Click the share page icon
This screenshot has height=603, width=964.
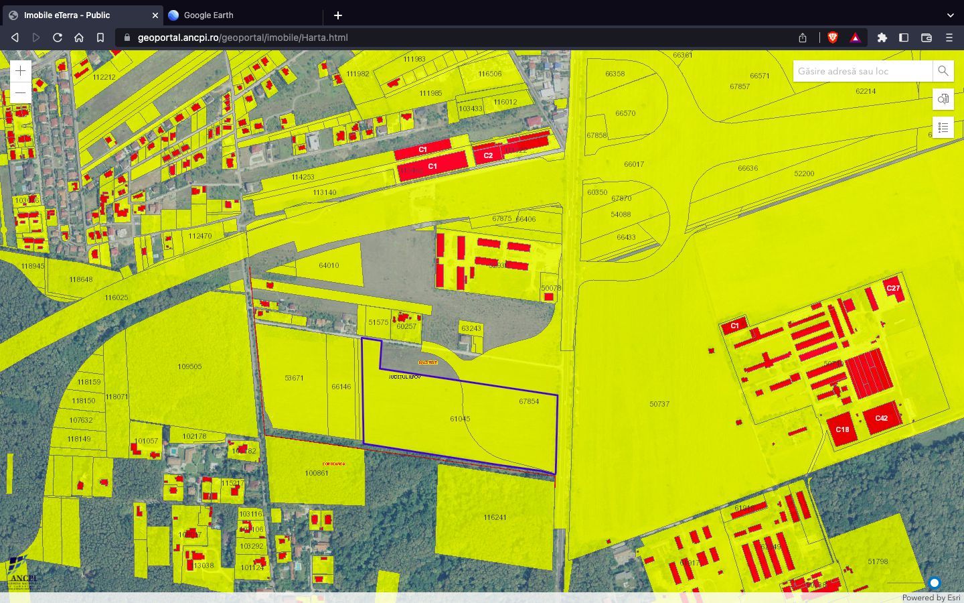click(x=803, y=38)
